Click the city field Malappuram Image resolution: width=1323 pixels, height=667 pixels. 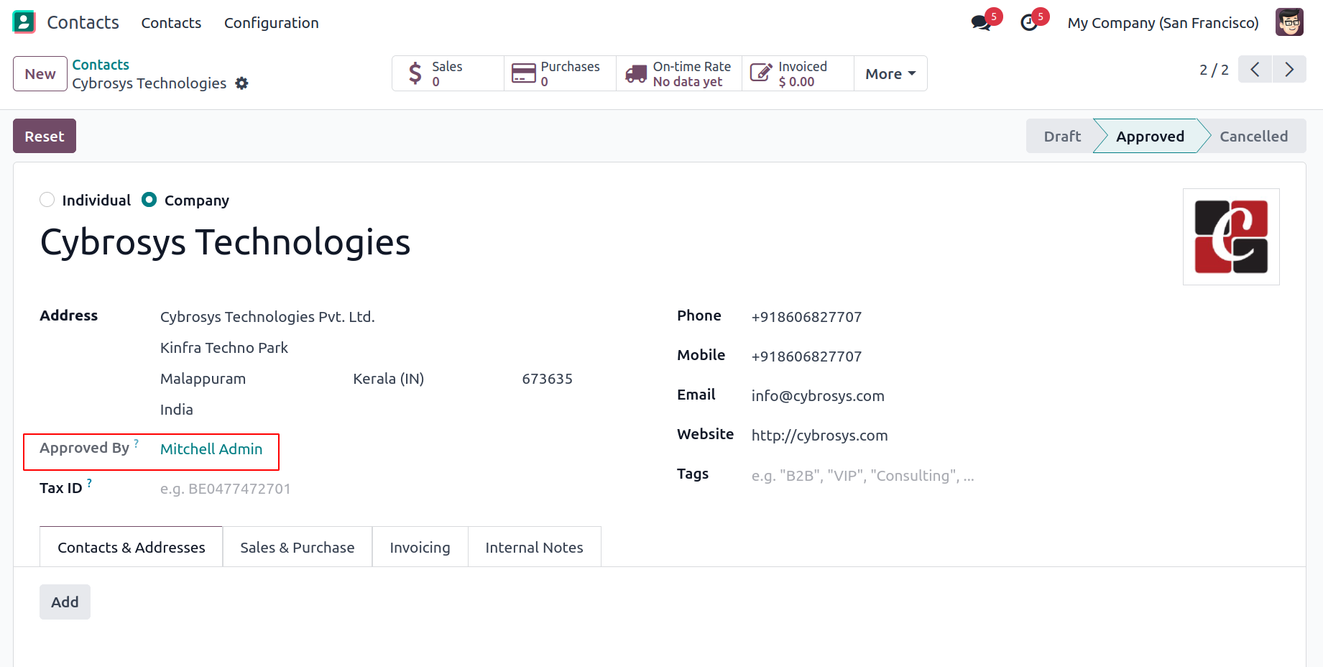pyautogui.click(x=203, y=379)
